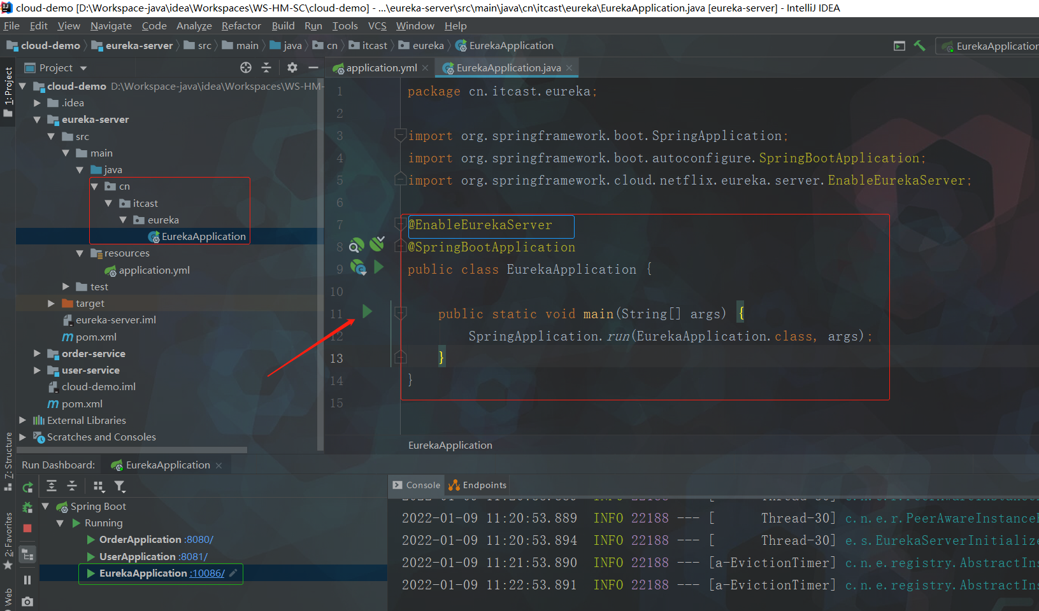
Task: Click the Spring bean gutter icon on line 8
Action: (x=357, y=245)
